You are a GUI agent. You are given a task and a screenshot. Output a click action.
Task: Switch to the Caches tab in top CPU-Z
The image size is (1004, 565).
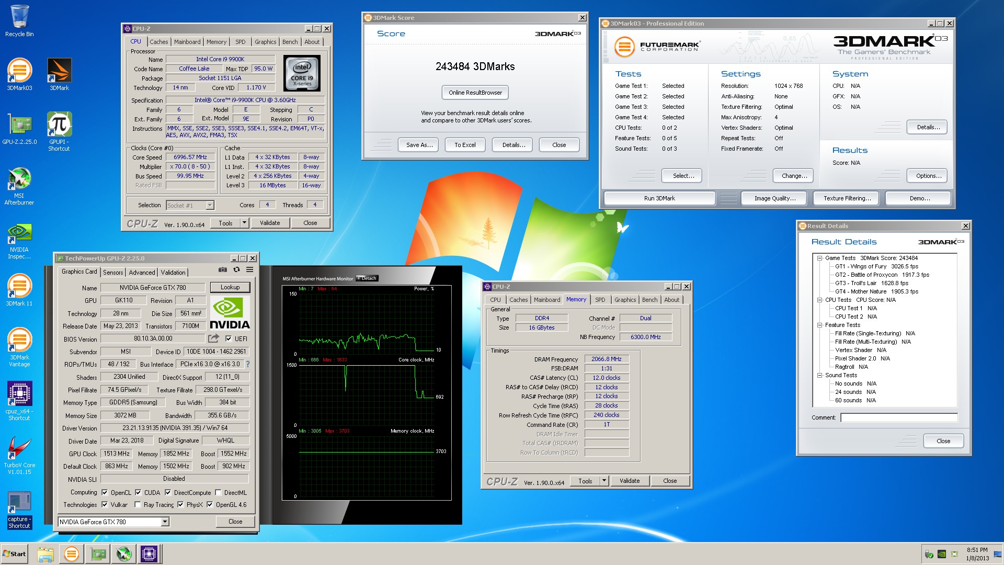(x=159, y=42)
